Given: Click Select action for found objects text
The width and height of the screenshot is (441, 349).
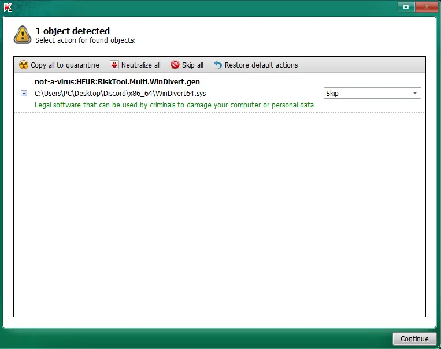Looking at the screenshot, I should [86, 40].
